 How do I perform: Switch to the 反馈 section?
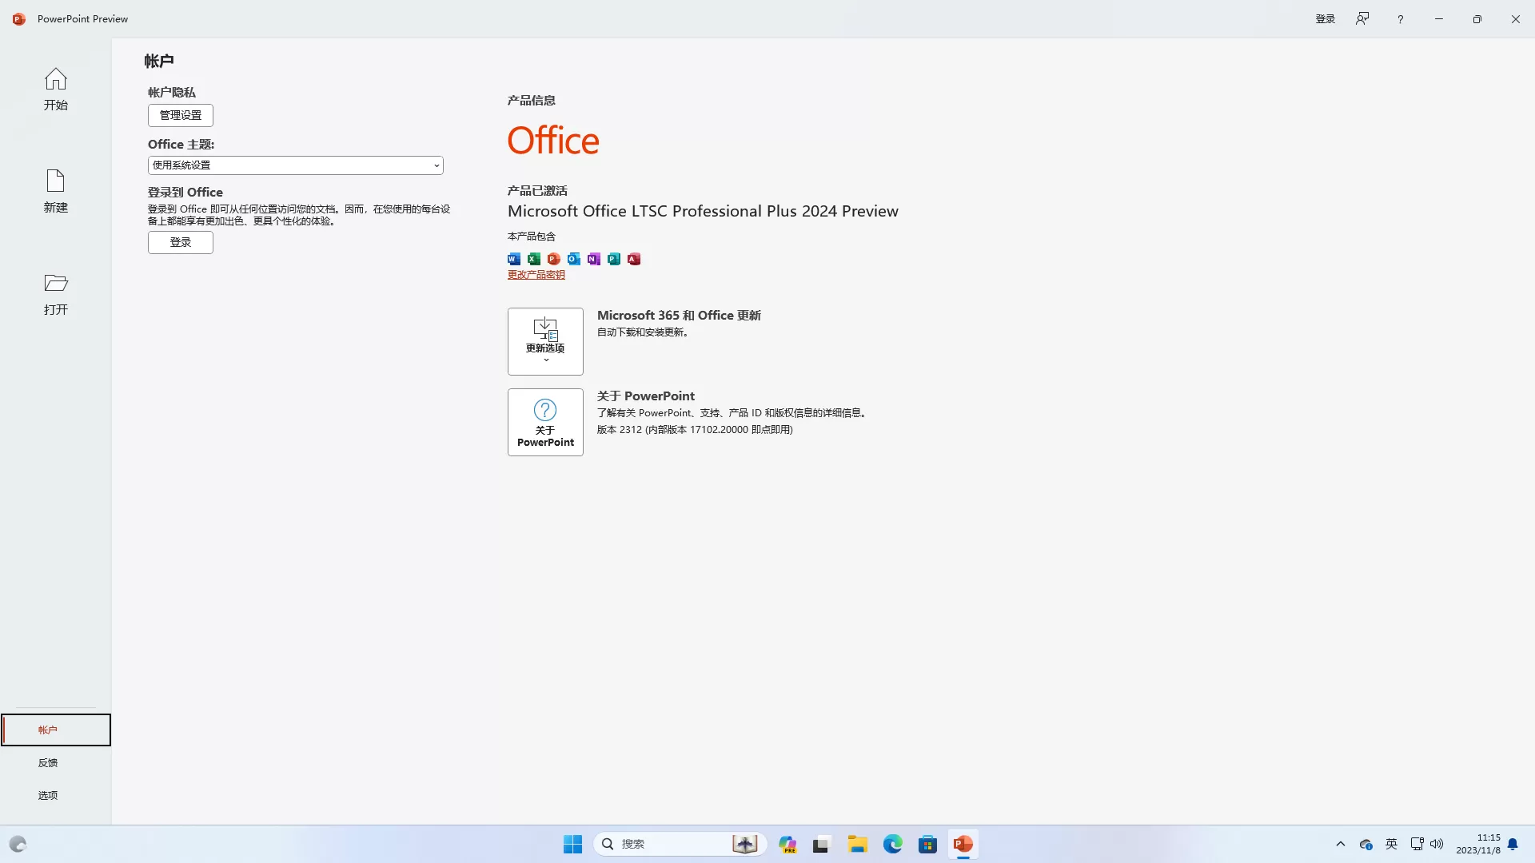coord(48,763)
